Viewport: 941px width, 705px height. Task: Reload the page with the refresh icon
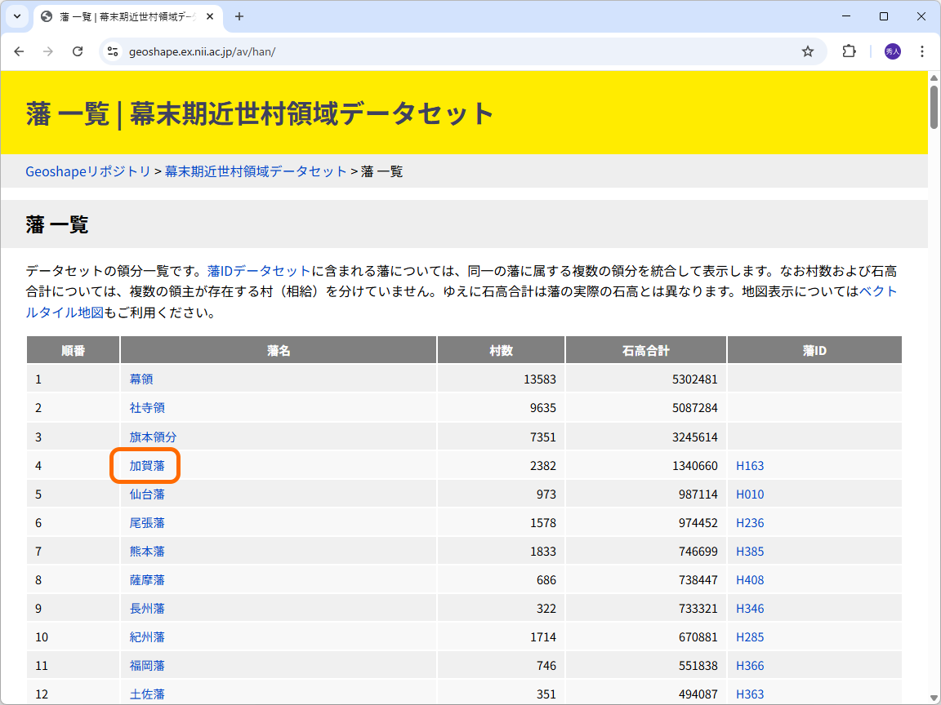click(77, 51)
